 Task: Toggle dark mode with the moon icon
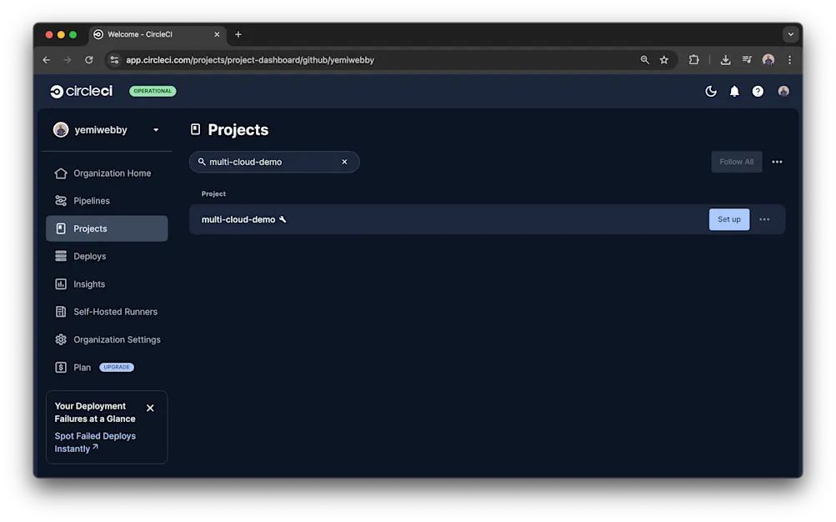point(711,91)
